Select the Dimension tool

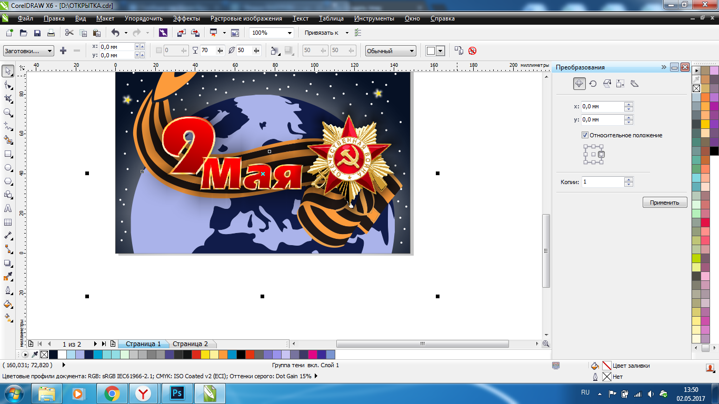(x=8, y=236)
